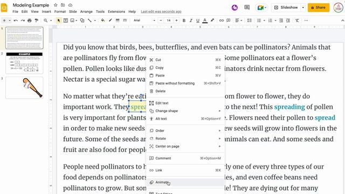345x194 pixels.
Task: Open the Extensions menu
Action: pos(116,12)
